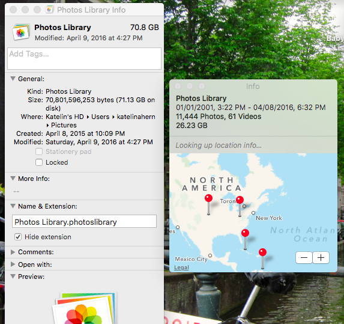Image resolution: width=344 pixels, height=324 pixels.
Task: Click the '26.23 GB' size in Info window
Action: [x=192, y=126]
